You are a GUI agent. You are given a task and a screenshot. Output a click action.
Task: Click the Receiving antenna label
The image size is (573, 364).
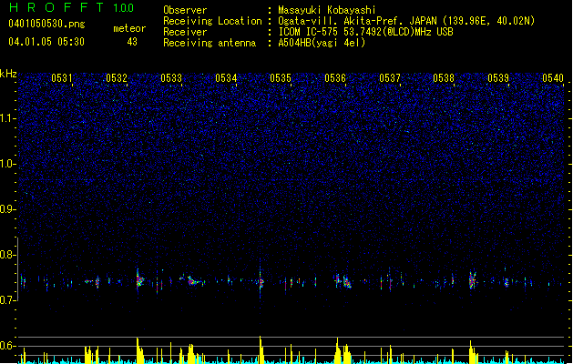pyautogui.click(x=210, y=43)
